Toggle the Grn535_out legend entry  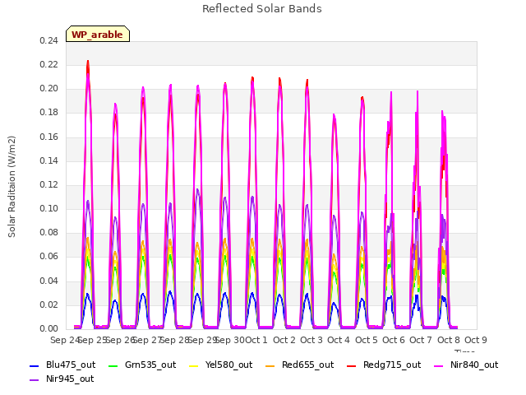tap(142, 365)
